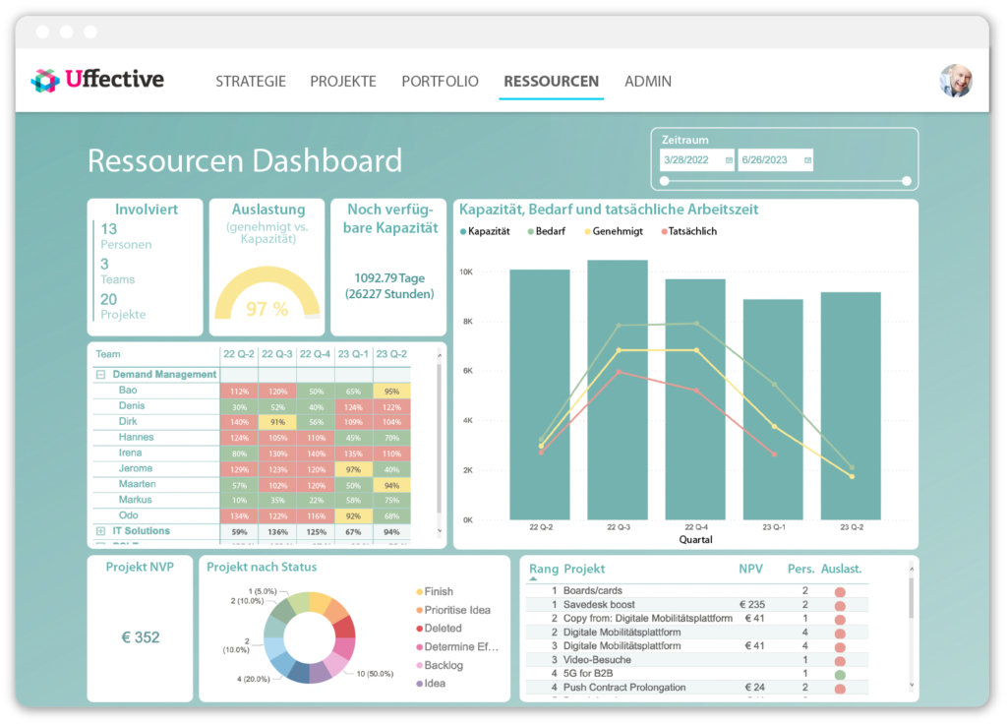
Task: Open the Video-Besuche project row
Action: 697,660
